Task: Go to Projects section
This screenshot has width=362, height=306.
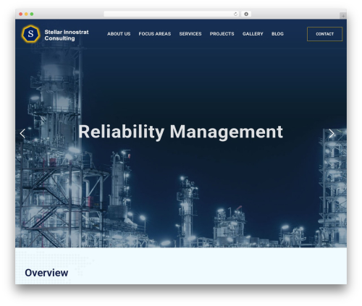Action: 222,34
